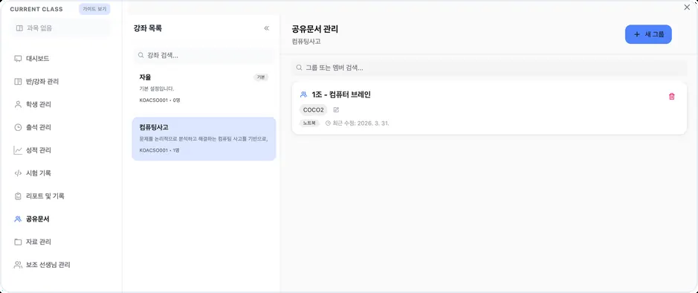Click the 대시보드 monitor icon
This screenshot has height=293, width=698.
(18, 59)
